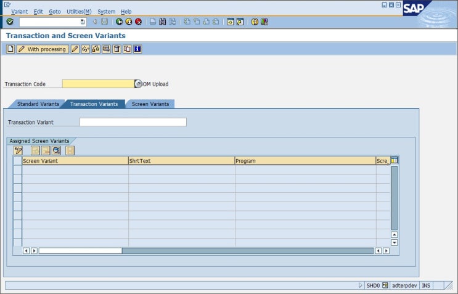Switch to the Screen Variants tab
Screen dimensions: 458x294
(150, 104)
